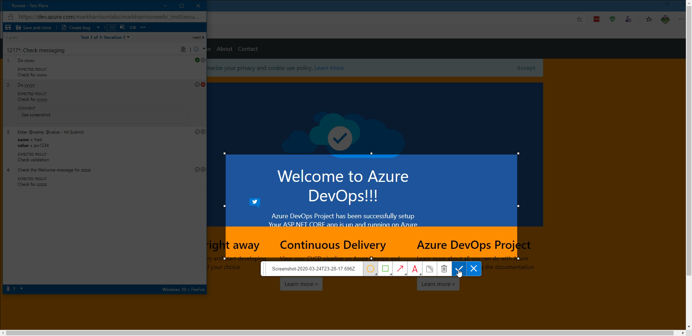The height and width of the screenshot is (336, 692).
Task: Fail step 4 Check the Welcome message
Action: [203, 170]
